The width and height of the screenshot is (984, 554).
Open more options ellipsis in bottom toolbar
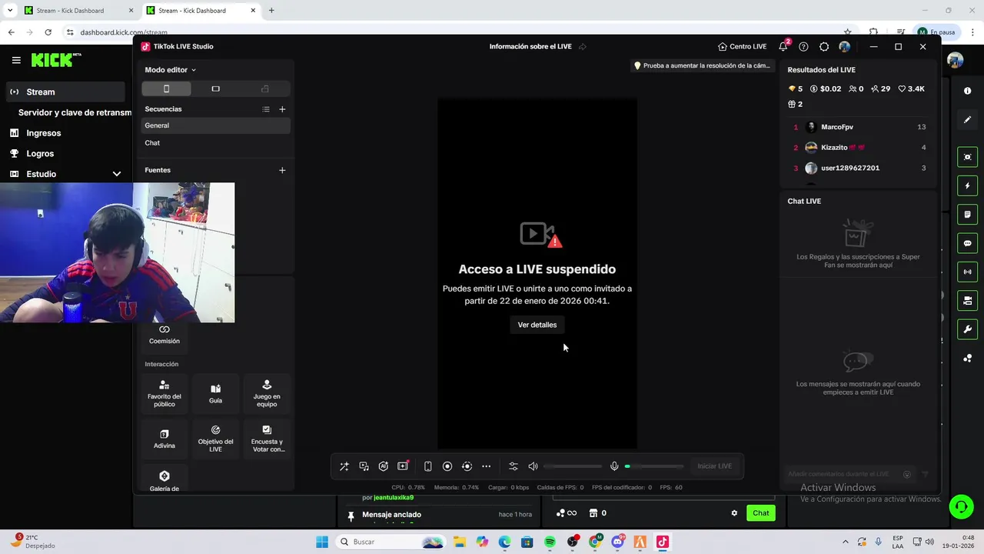pyautogui.click(x=486, y=466)
